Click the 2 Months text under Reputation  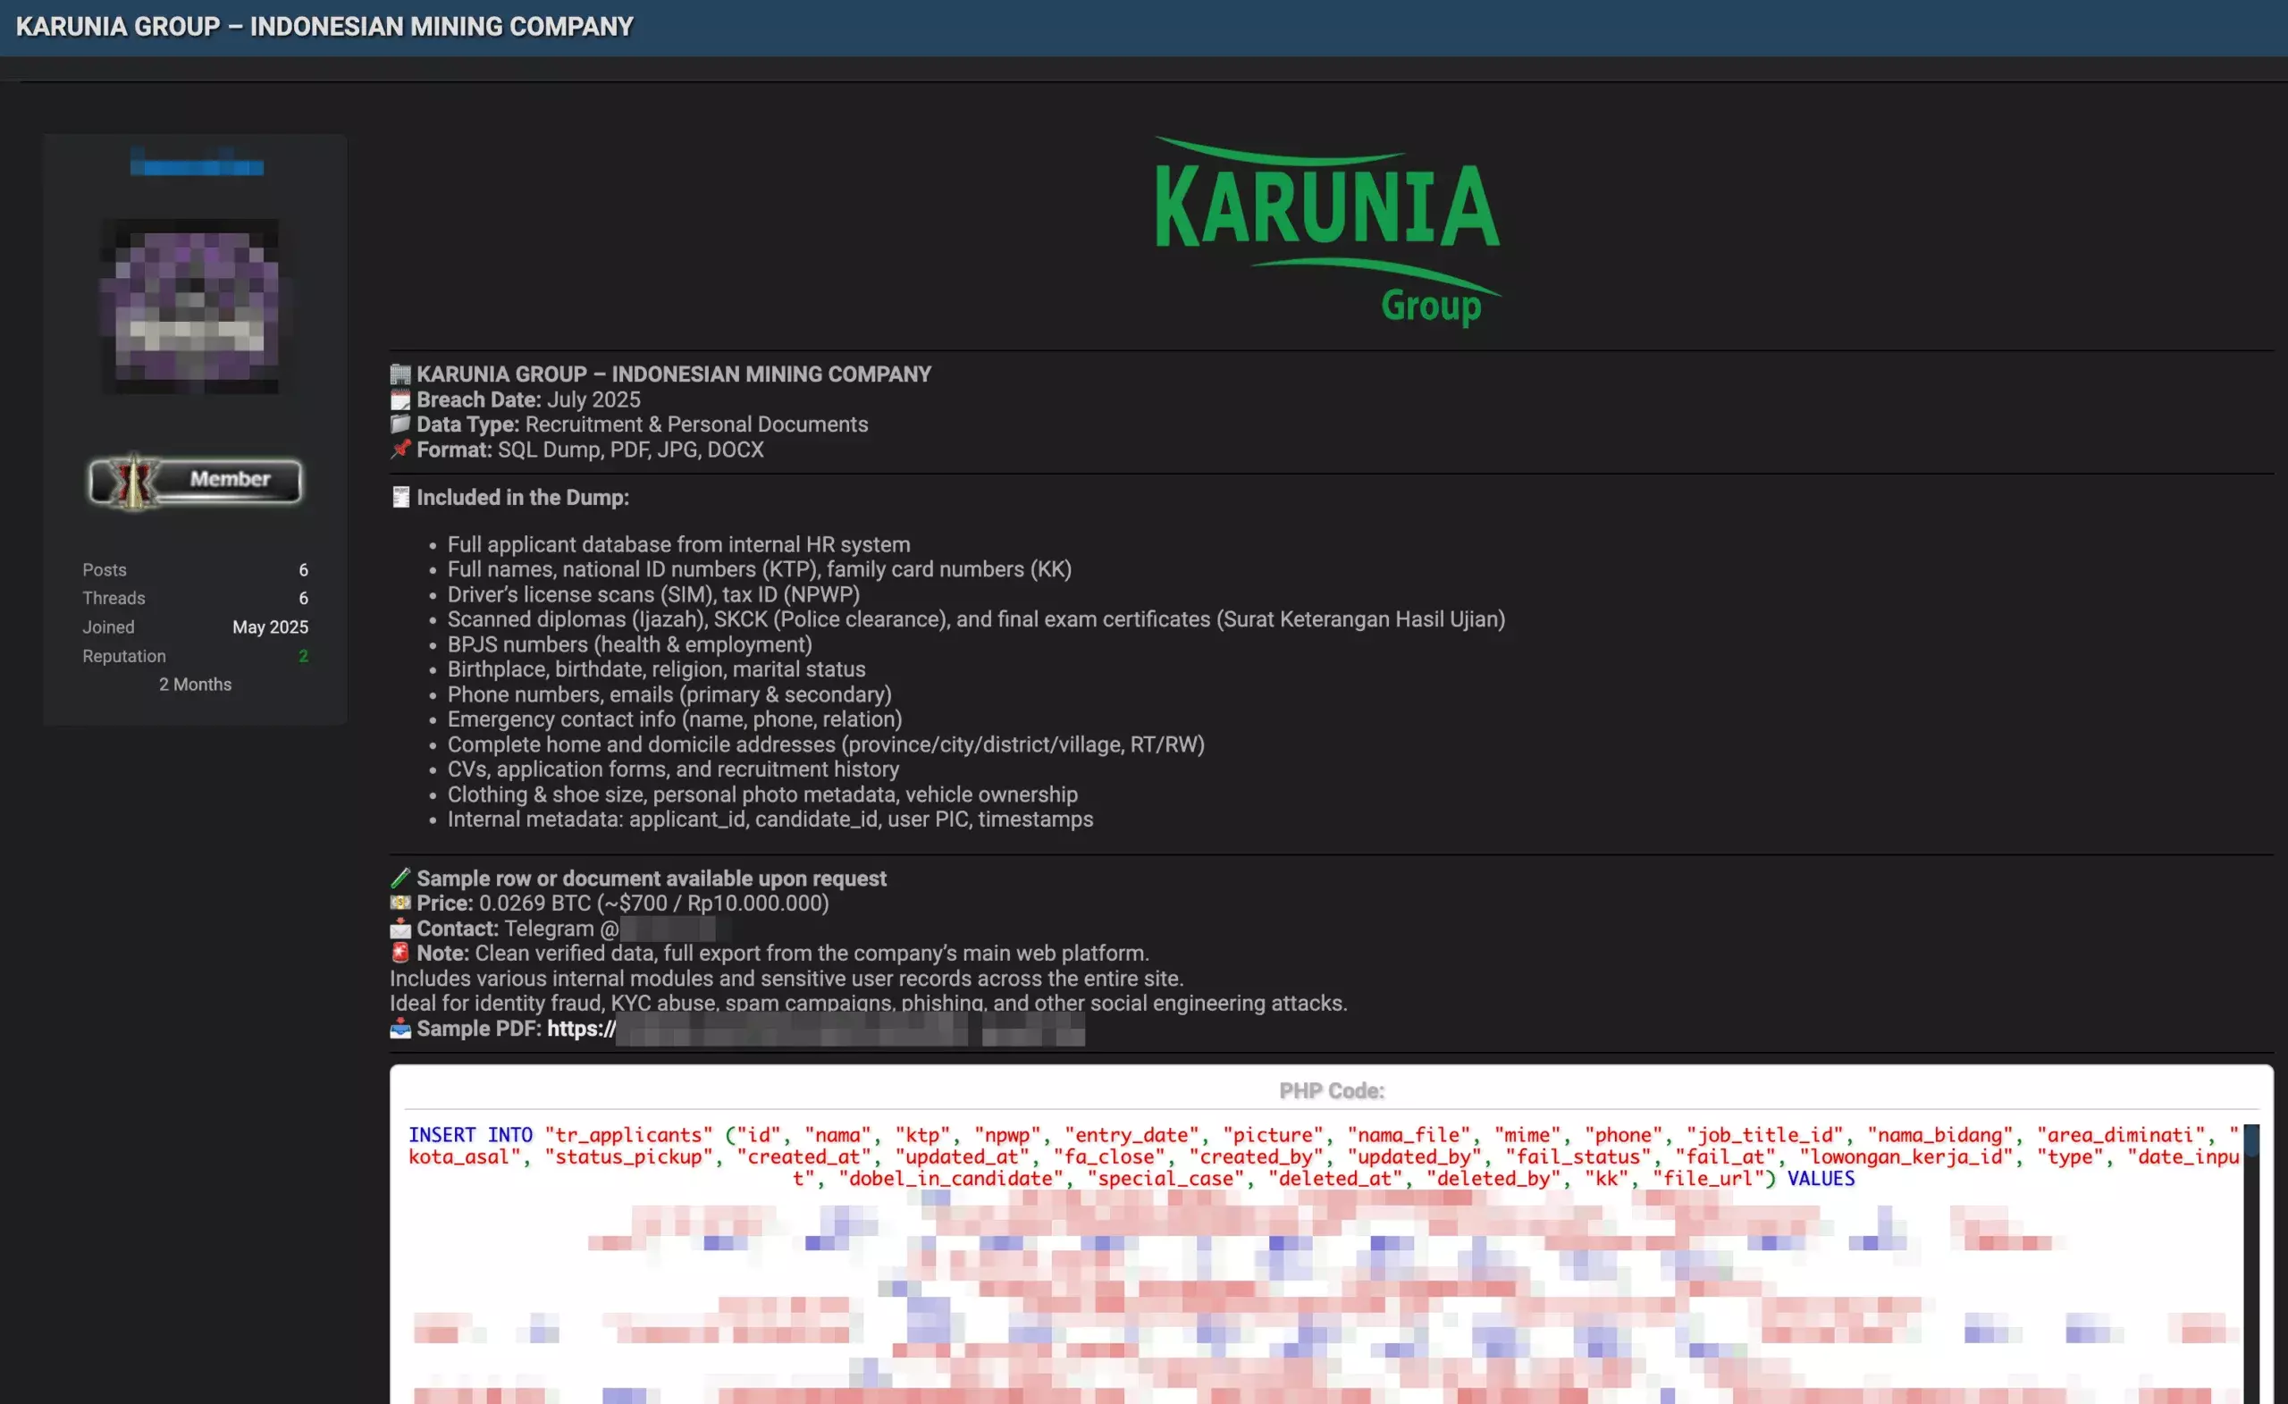click(195, 685)
